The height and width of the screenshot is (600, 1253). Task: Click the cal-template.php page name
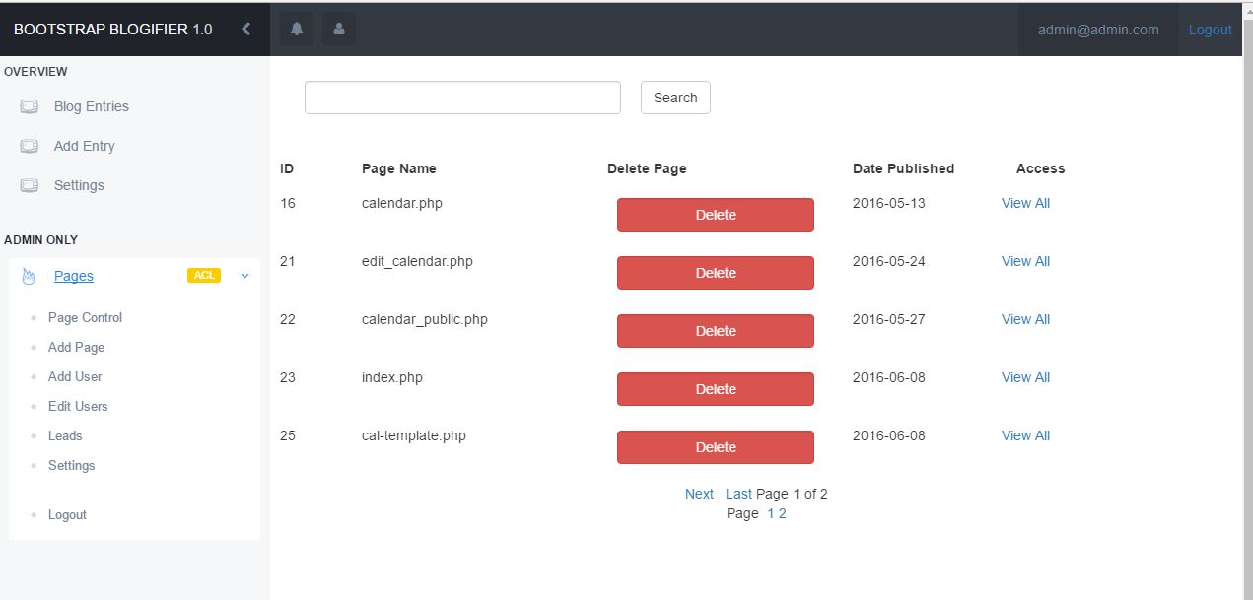pyautogui.click(x=414, y=435)
